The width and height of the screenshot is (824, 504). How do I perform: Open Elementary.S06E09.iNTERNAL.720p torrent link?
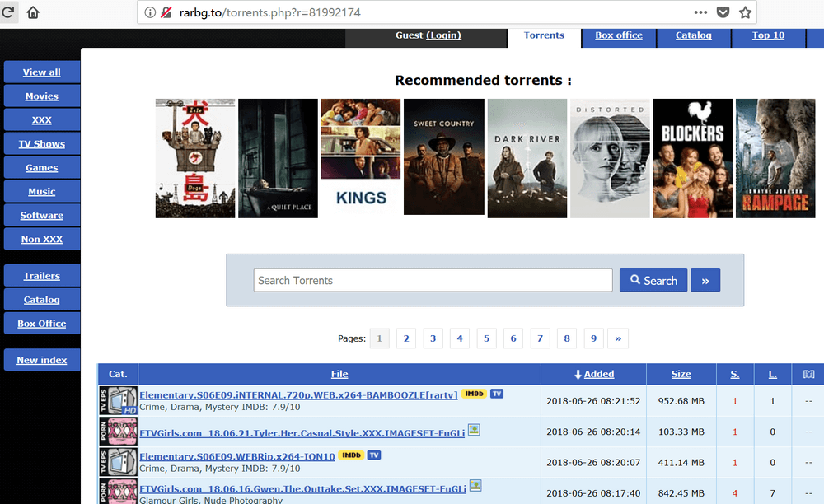298,394
